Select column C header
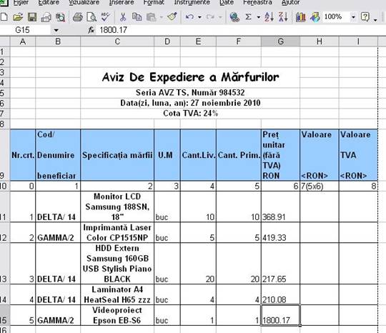This screenshot has width=386, height=333. pyautogui.click(x=117, y=41)
